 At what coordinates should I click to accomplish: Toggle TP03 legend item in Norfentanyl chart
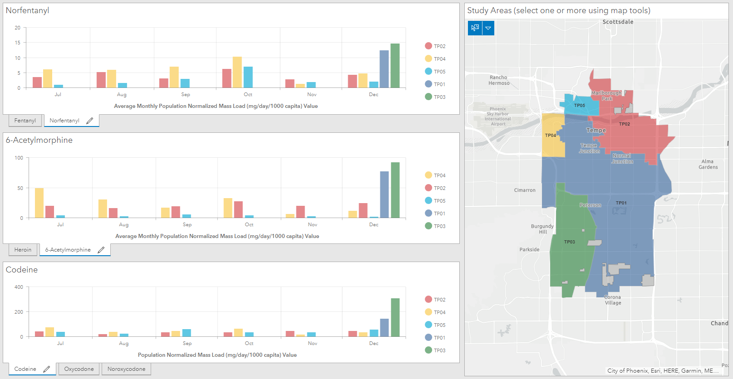[x=435, y=97]
